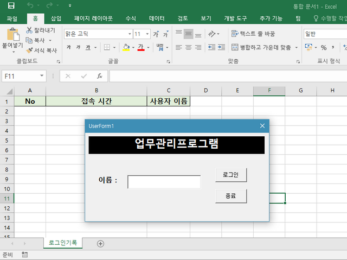Toggle italic formatting (기울임 가)

click(x=78, y=47)
